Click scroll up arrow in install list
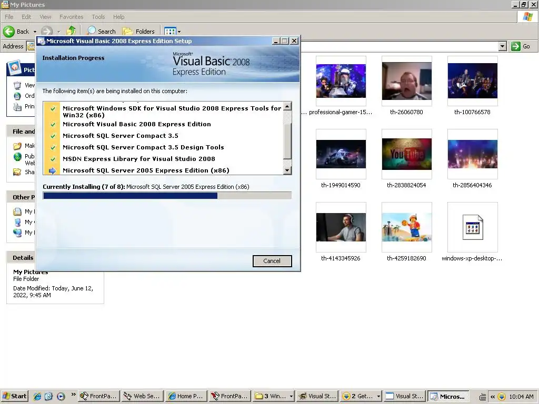 287,106
